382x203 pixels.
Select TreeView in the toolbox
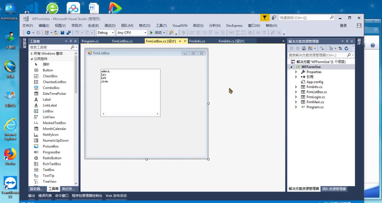(49, 182)
